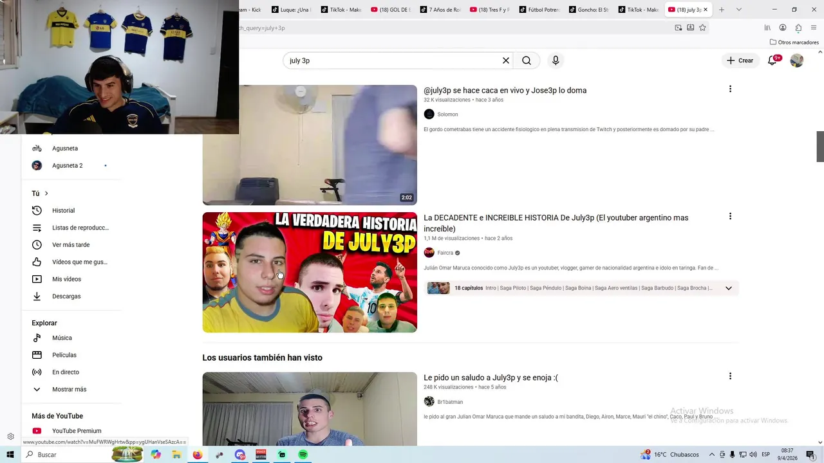Open account avatar menu on YouTube
The width and height of the screenshot is (824, 463).
coord(797,60)
